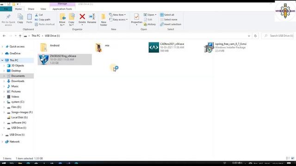The width and height of the screenshot is (296, 166).
Task: Go up one level arrow
Action: click(20, 36)
